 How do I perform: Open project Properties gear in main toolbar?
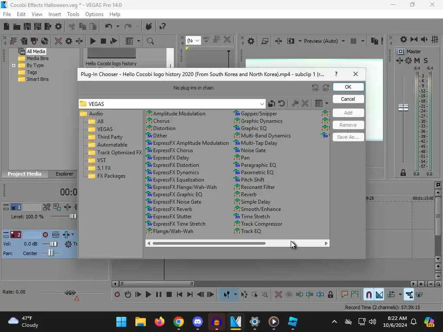pyautogui.click(x=58, y=26)
